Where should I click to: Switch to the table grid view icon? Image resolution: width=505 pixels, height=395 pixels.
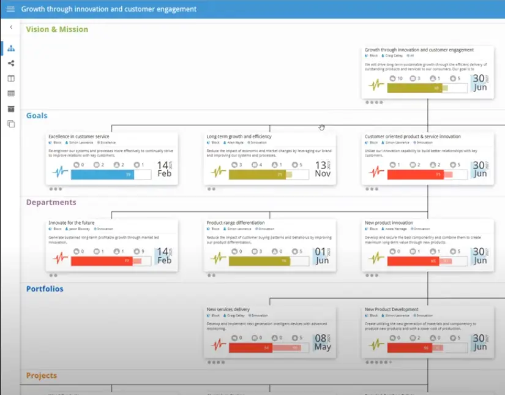pyautogui.click(x=11, y=94)
